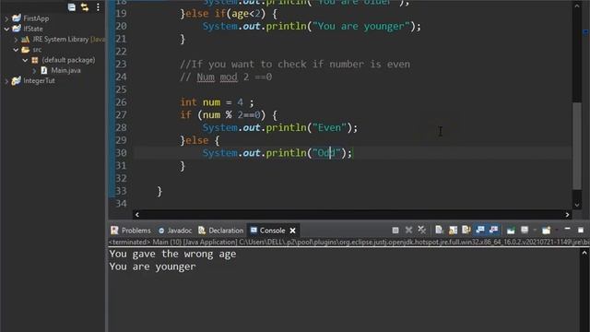590x332 pixels.
Task: Toggle show console when standard error changes
Action: [494, 230]
